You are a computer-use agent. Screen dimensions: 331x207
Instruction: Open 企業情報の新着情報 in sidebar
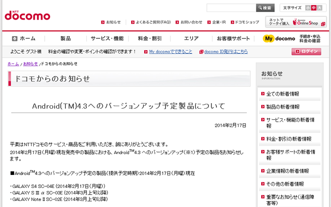tap(287, 171)
